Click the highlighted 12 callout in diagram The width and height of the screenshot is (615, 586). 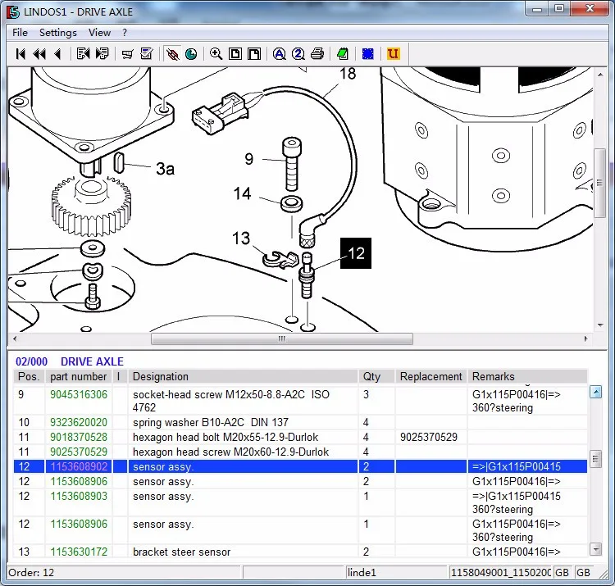(x=356, y=253)
